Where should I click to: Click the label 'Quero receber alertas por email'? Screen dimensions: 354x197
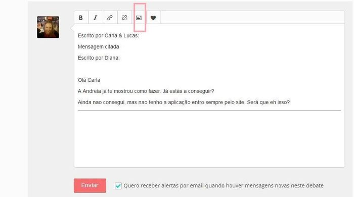coord(224,185)
